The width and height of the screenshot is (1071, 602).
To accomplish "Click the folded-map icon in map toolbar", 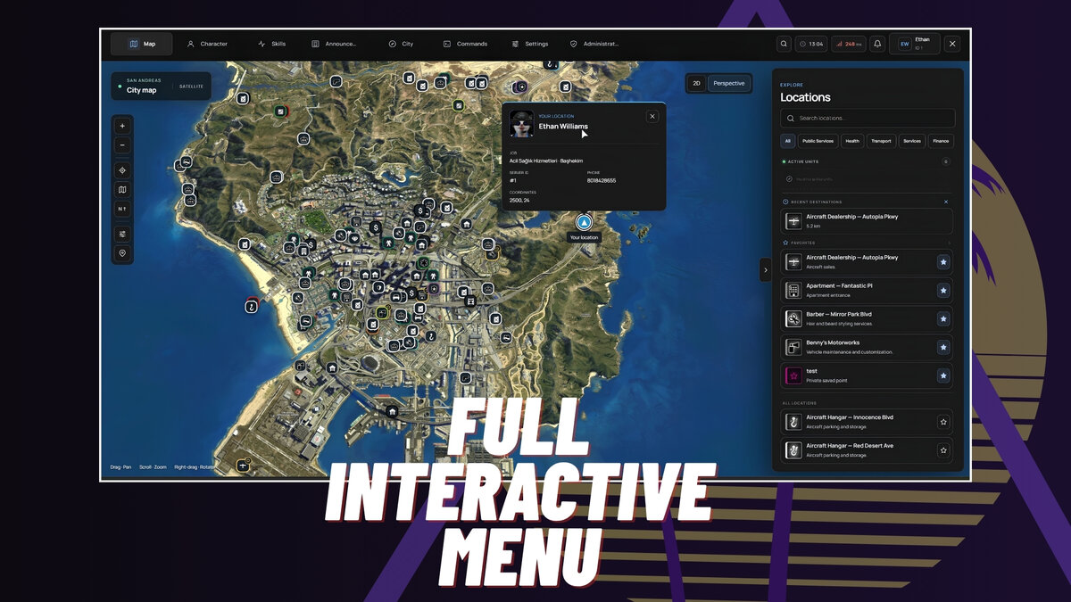I will tap(122, 189).
